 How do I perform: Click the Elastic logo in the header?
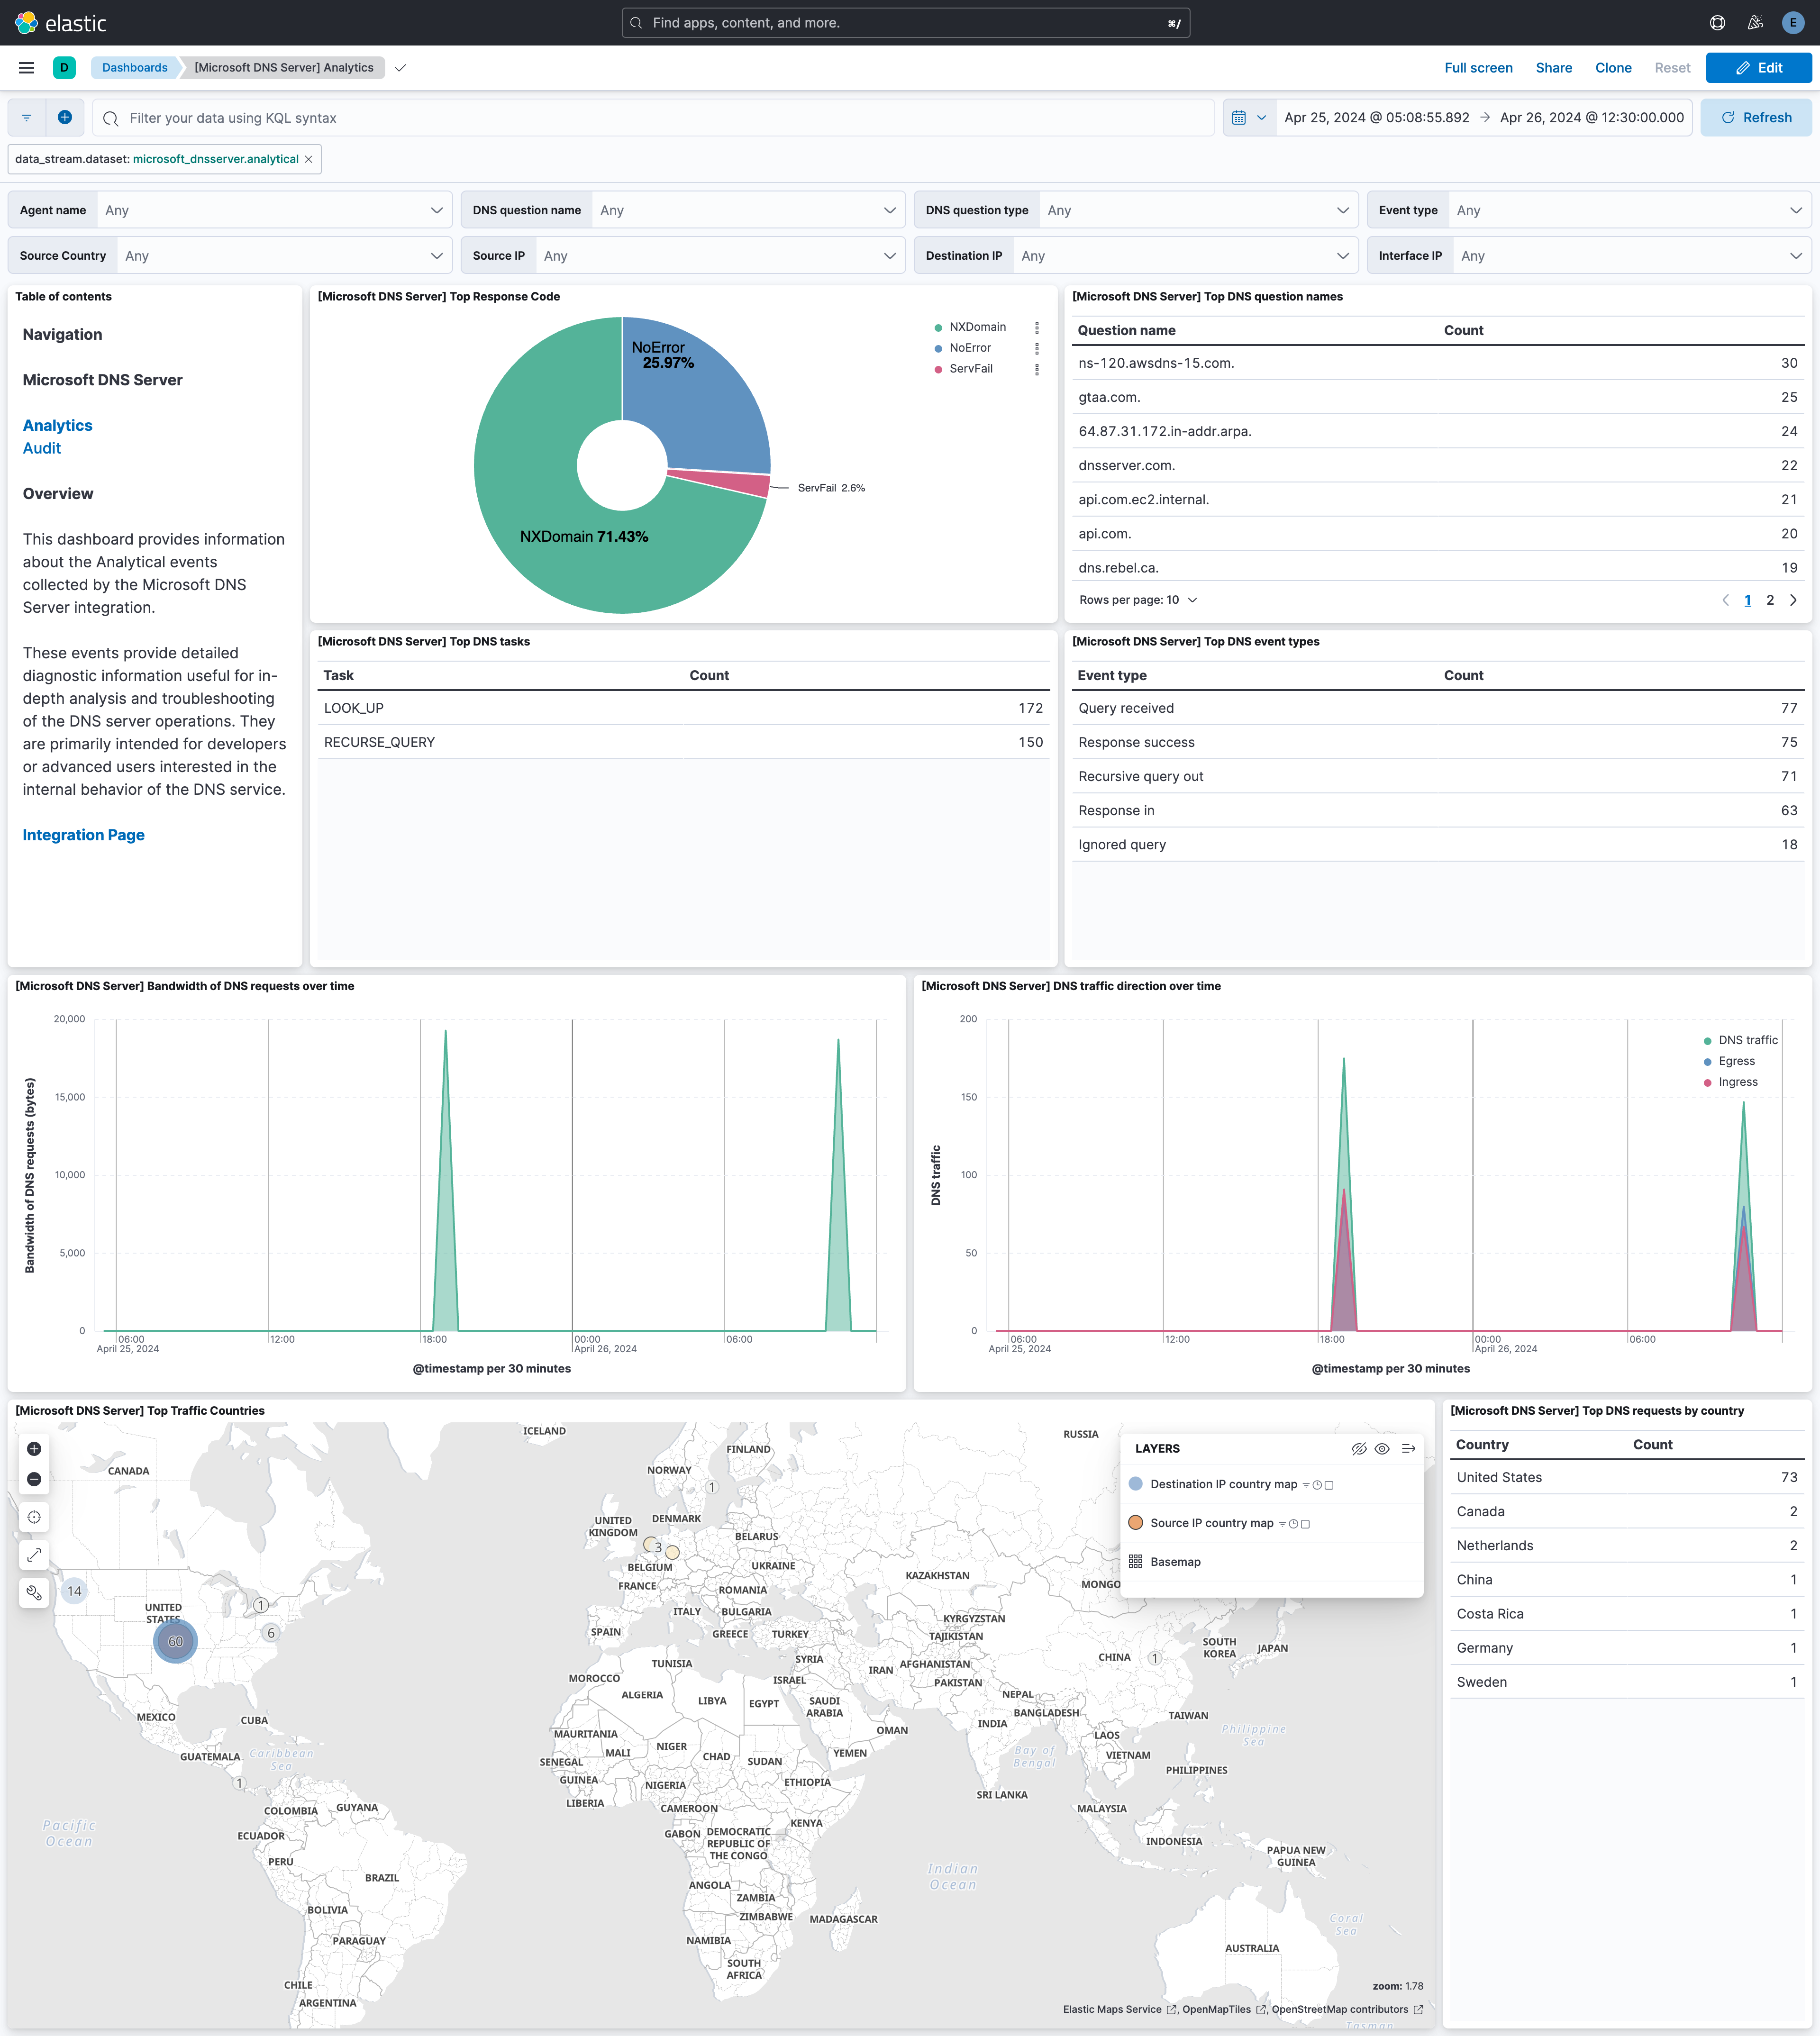point(27,22)
